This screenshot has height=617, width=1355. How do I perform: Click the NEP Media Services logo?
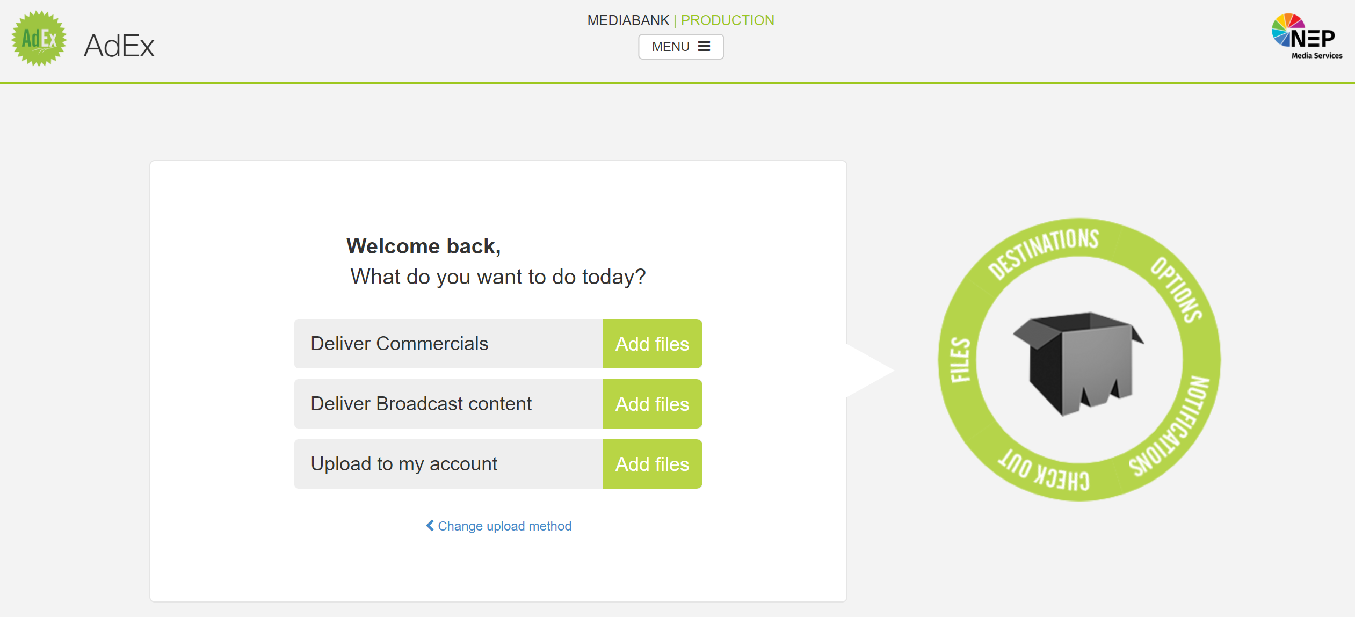(x=1307, y=37)
